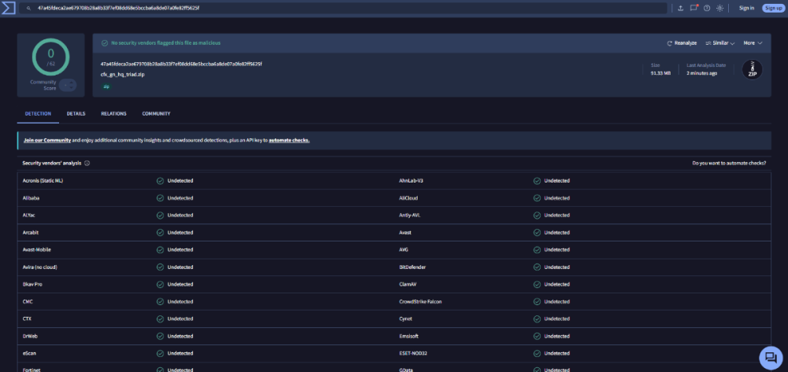Click the Bkav Pro vendor name
This screenshot has width=788, height=372.
32,284
